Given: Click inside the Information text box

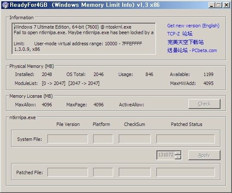Looking at the screenshot, I should pyautogui.click(x=84, y=39).
